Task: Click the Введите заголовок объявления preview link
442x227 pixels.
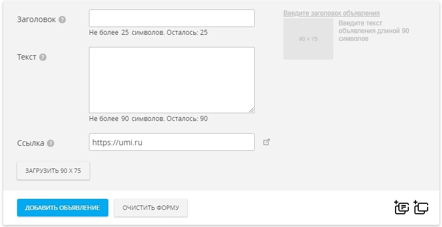Action: (x=331, y=13)
